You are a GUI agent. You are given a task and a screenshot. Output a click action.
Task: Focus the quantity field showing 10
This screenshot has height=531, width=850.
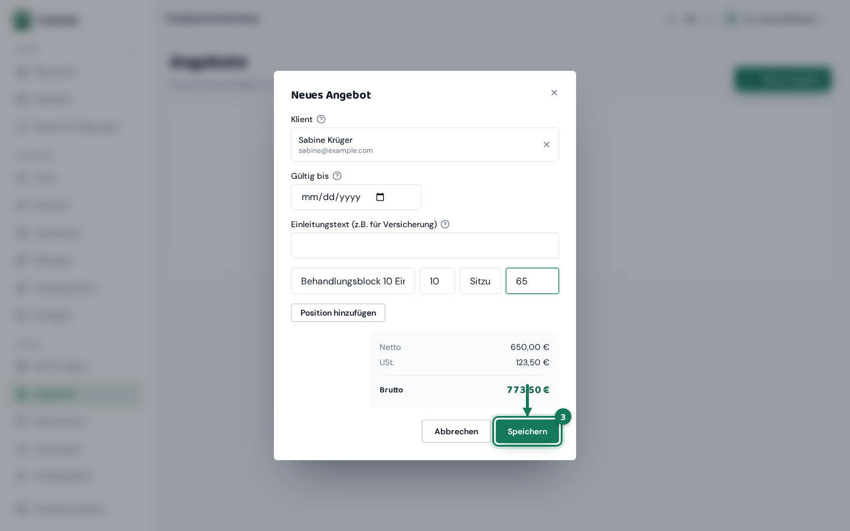pyautogui.click(x=437, y=281)
